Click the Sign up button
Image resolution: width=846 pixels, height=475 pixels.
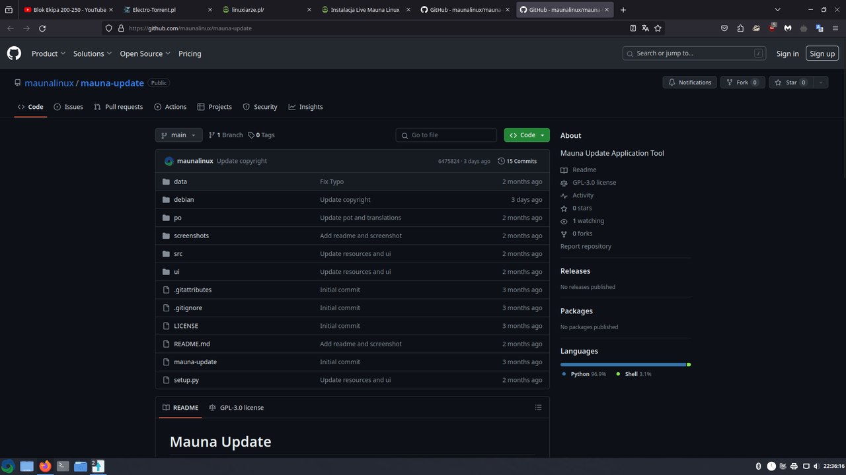coord(822,54)
